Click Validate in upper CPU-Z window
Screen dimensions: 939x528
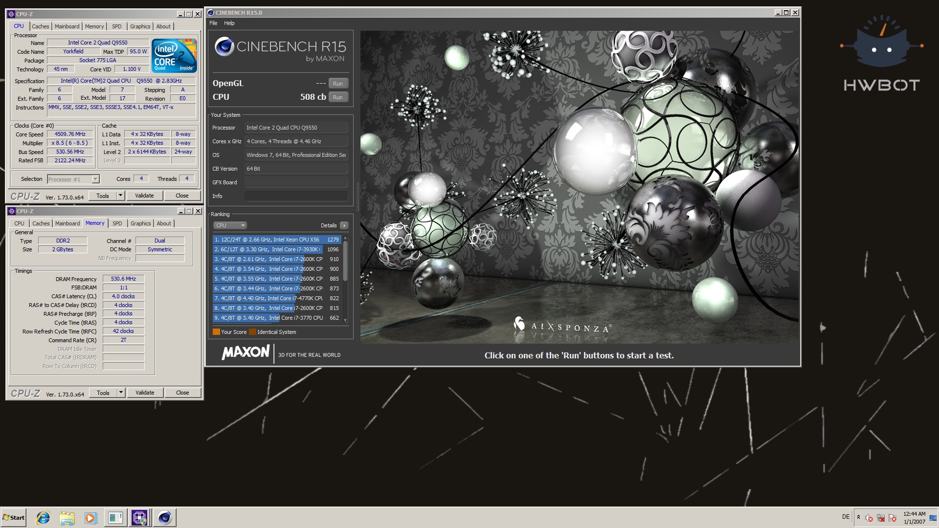tap(144, 196)
